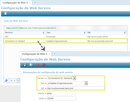The image size is (130, 102).
Task: Add a new tab with upper plus button
Action: [35, 3]
